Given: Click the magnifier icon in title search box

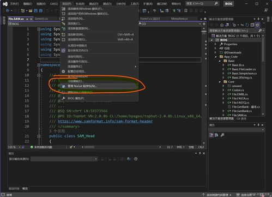Looking at the screenshot, I should (216, 3).
